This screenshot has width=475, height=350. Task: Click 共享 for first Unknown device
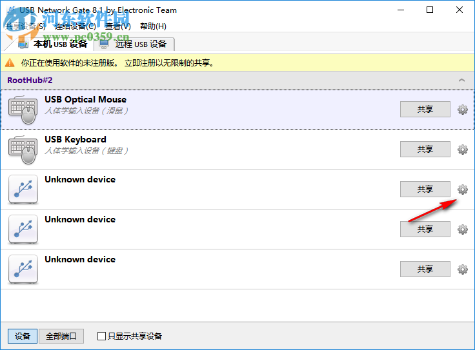pos(425,189)
